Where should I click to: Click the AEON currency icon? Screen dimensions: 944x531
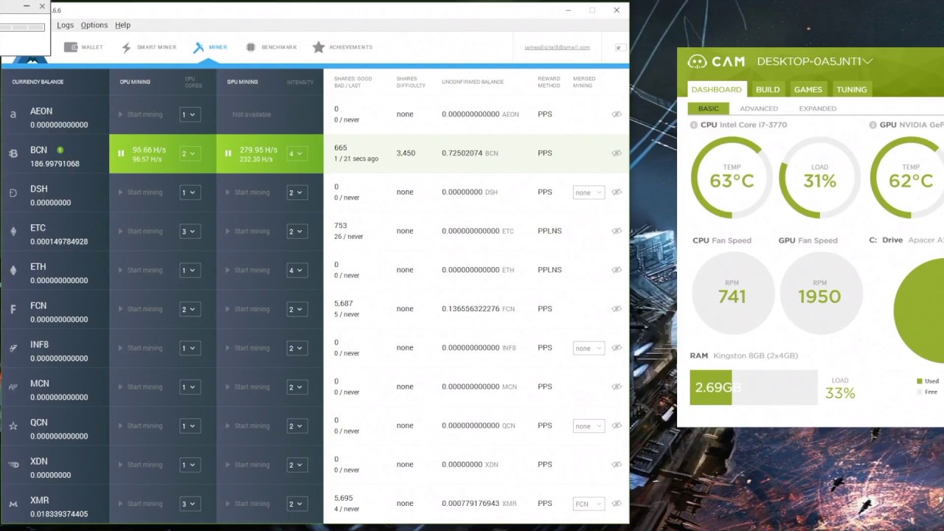click(x=13, y=114)
